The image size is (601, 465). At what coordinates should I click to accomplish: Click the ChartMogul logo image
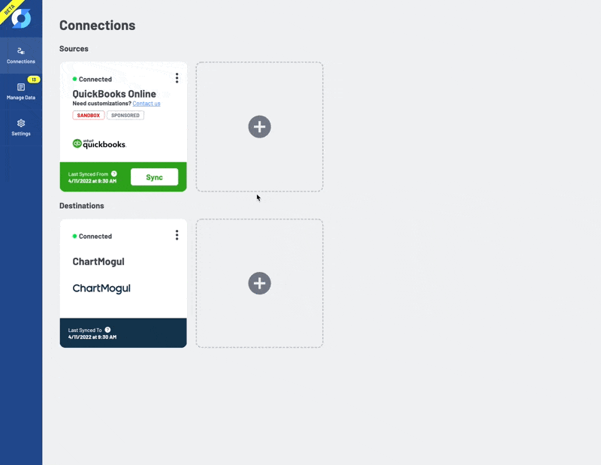click(x=101, y=288)
